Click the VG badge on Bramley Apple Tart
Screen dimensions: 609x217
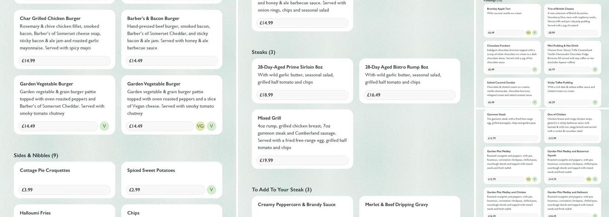tap(529, 33)
